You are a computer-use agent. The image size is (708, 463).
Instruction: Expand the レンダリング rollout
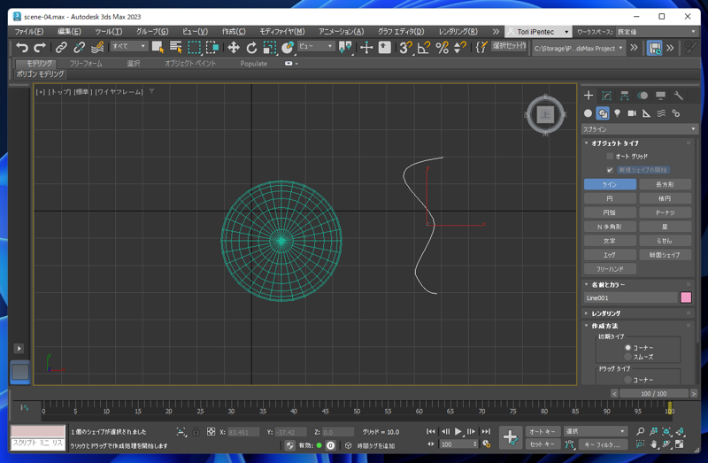[587, 313]
